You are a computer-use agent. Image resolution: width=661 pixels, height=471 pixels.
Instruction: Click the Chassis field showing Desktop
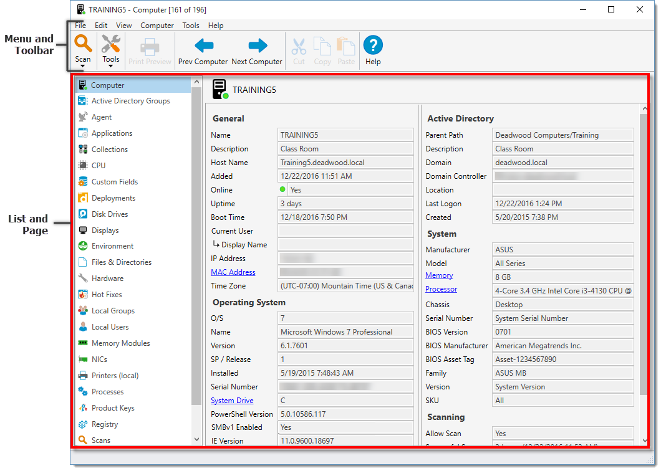tap(563, 305)
